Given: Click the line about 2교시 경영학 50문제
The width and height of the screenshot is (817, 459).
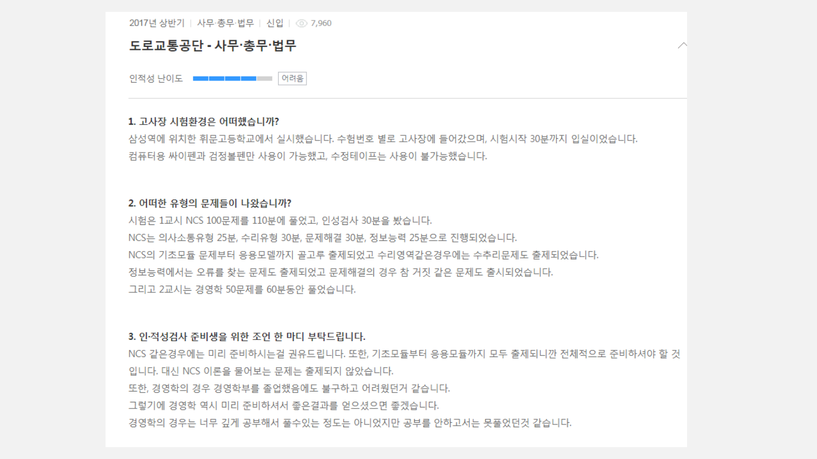Looking at the screenshot, I should (242, 290).
